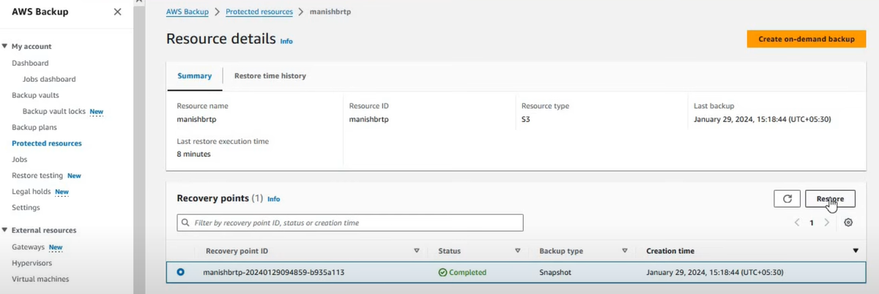Switch to the Summary tab
879x294 pixels.
(x=194, y=75)
